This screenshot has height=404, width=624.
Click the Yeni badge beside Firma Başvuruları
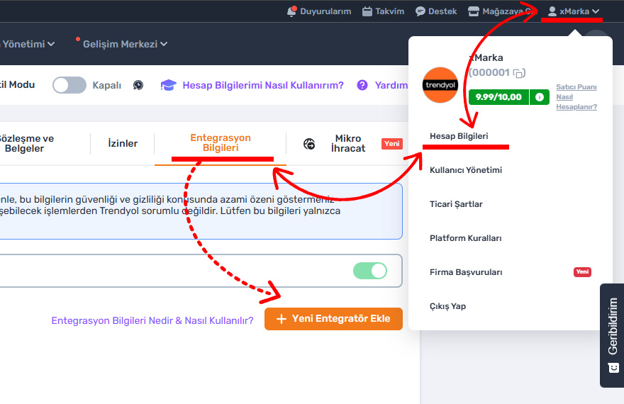pyautogui.click(x=582, y=272)
